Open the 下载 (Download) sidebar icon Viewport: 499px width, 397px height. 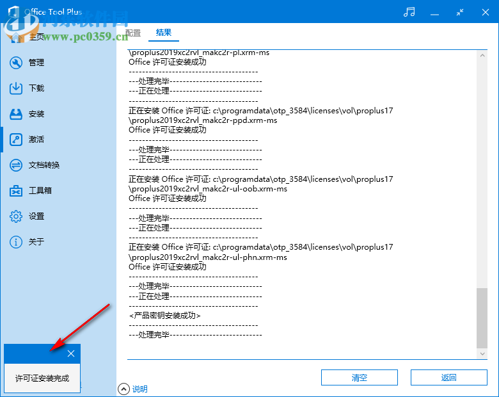point(15,88)
